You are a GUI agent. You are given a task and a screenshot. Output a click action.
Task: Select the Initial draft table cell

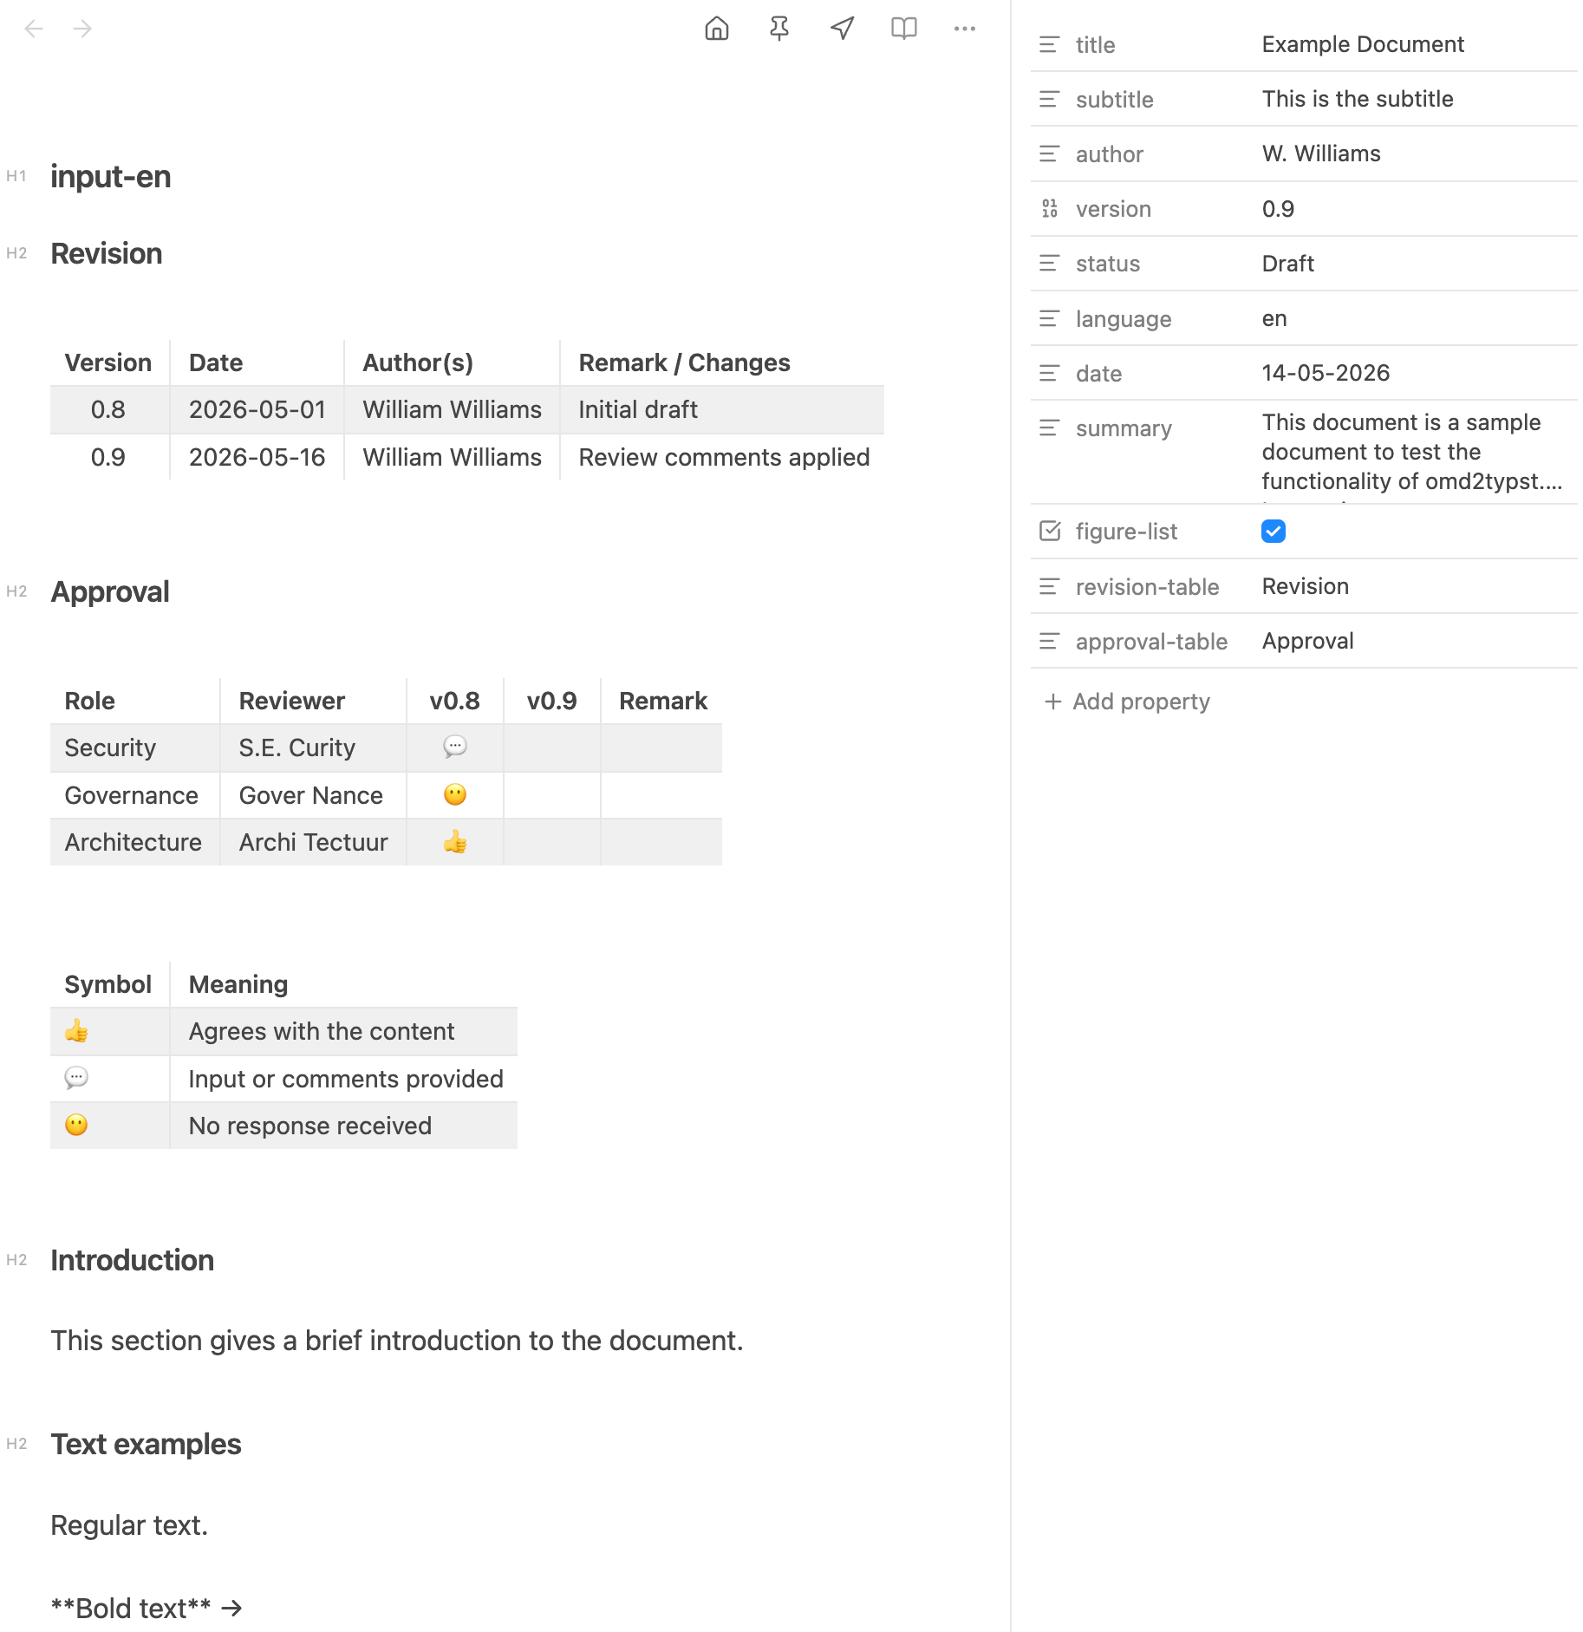(721, 409)
